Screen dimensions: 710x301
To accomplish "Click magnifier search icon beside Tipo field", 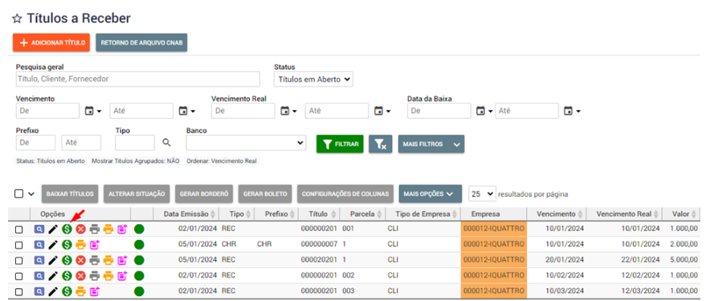I will (x=166, y=143).
